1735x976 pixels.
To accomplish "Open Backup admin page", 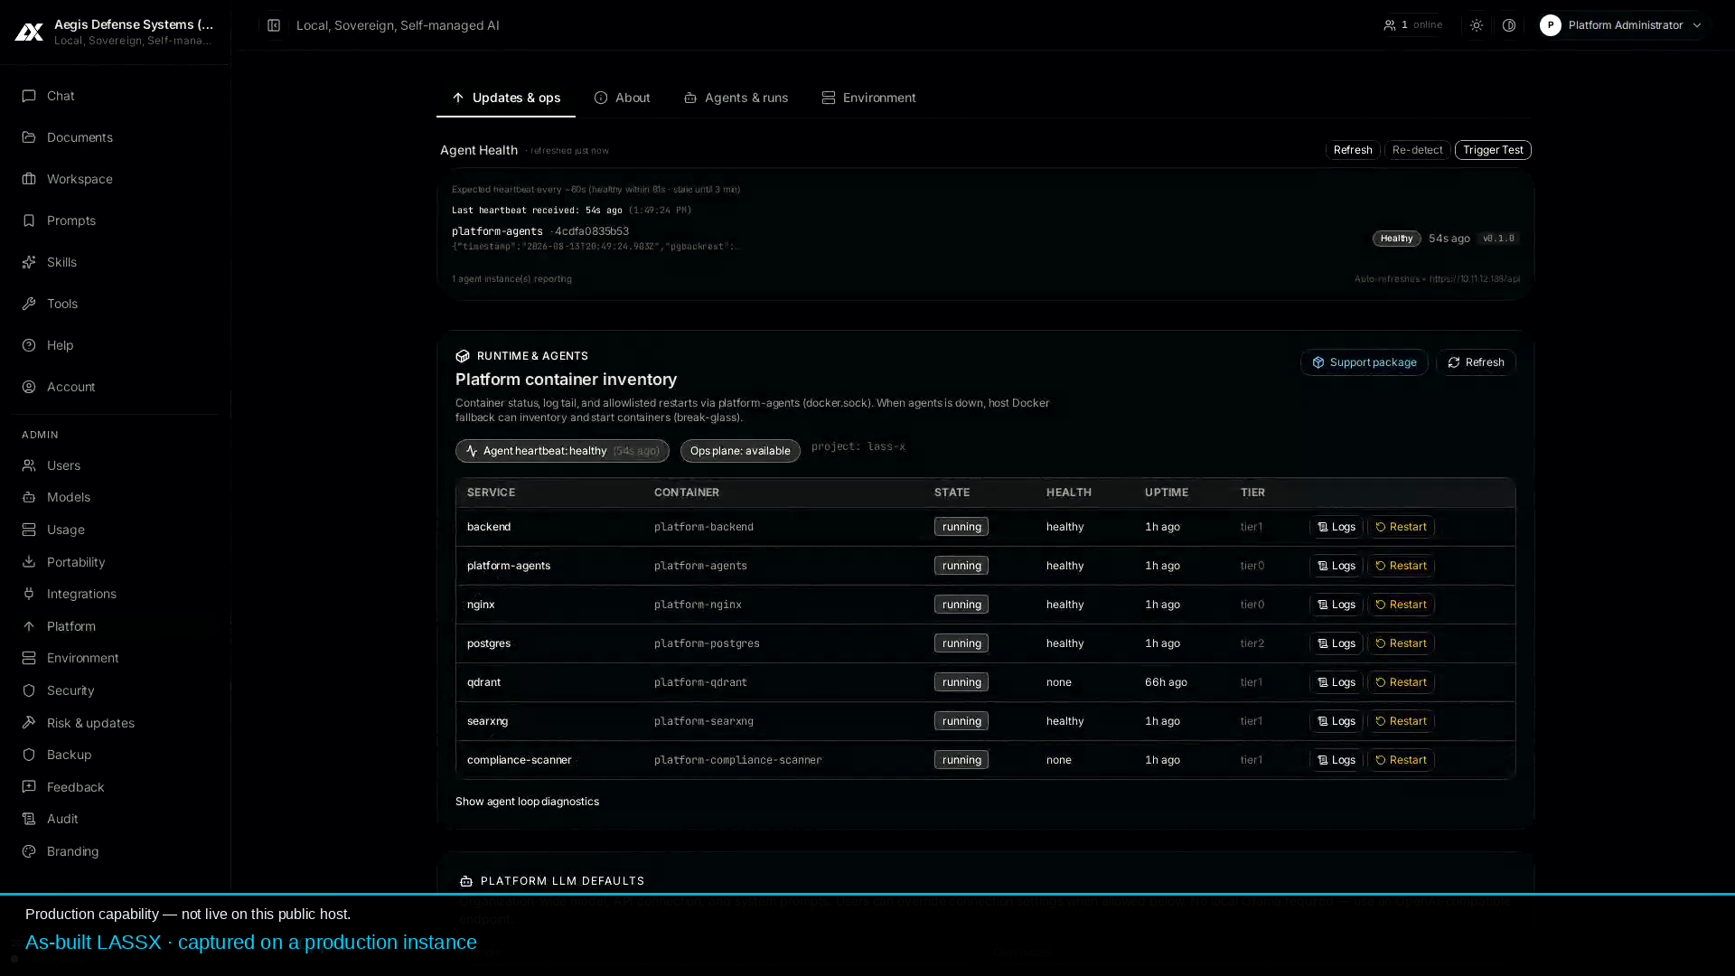I will click(115, 755).
